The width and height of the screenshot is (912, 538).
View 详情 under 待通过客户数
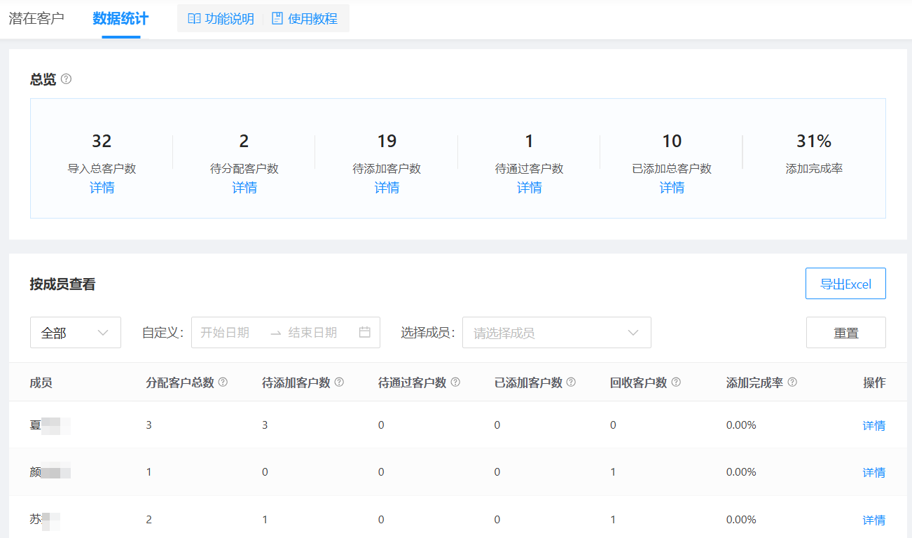(x=530, y=188)
